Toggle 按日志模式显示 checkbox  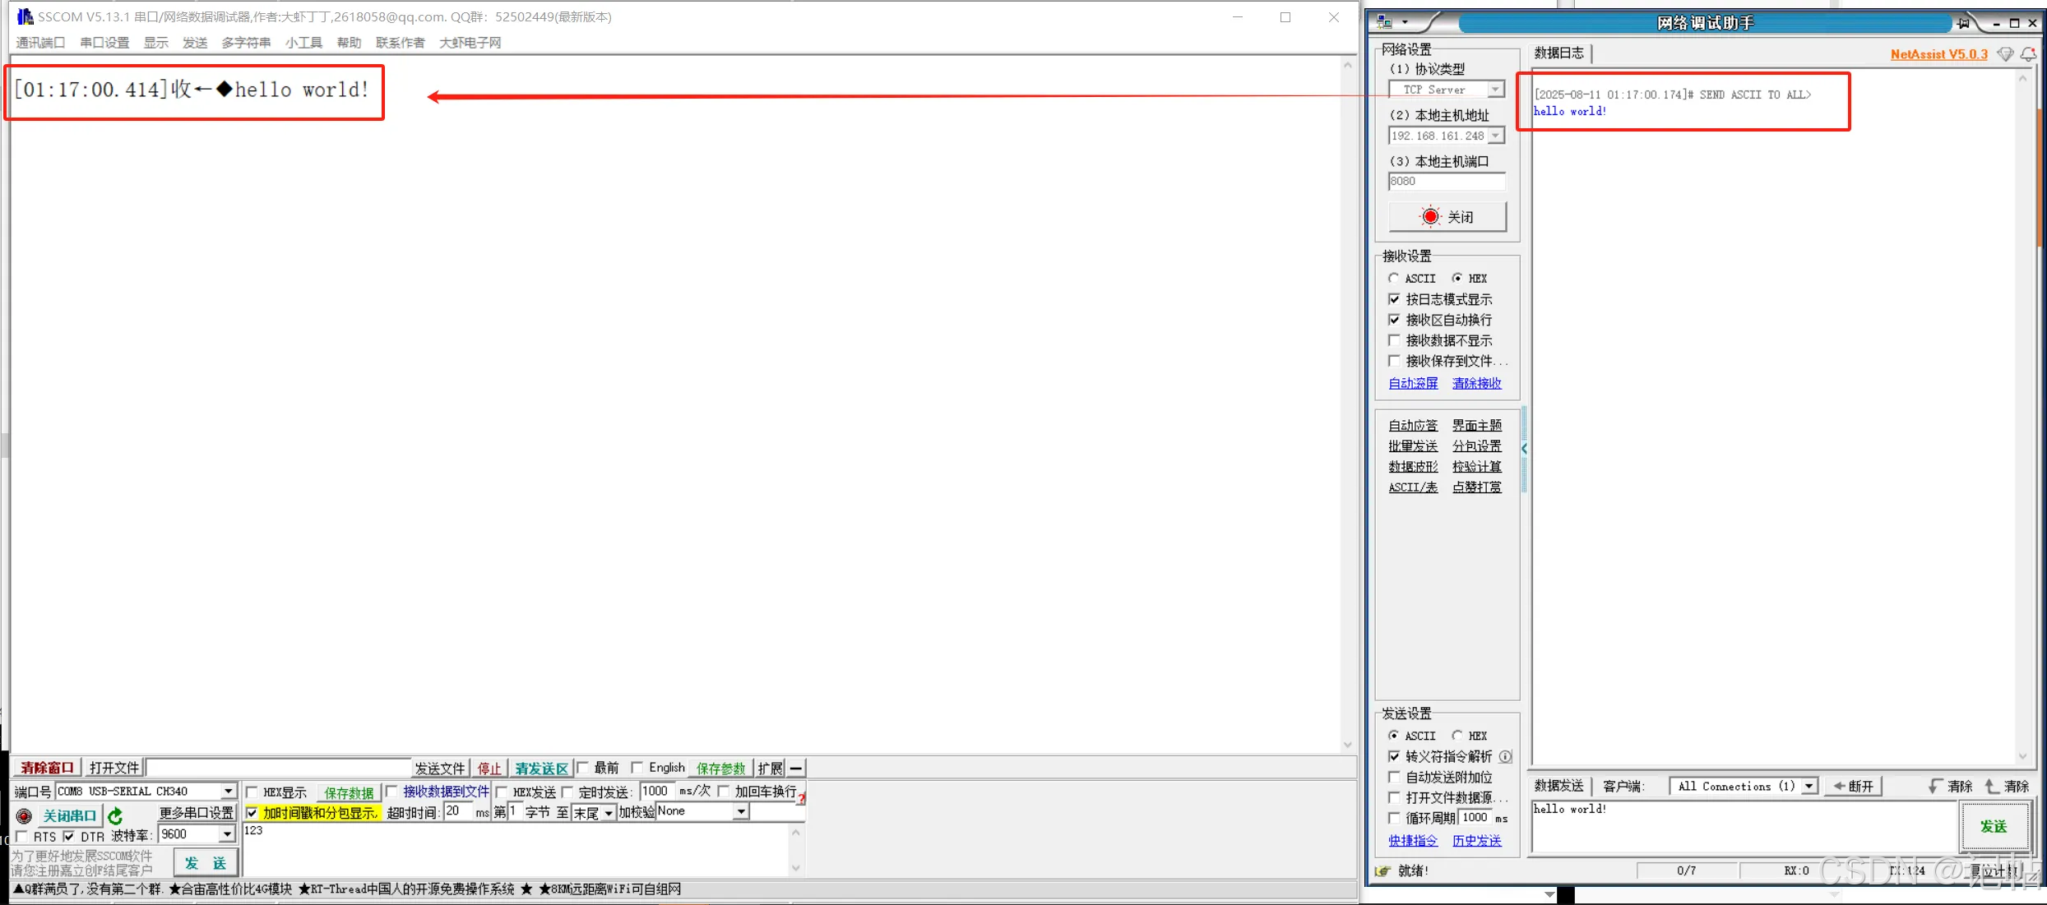pos(1394,299)
